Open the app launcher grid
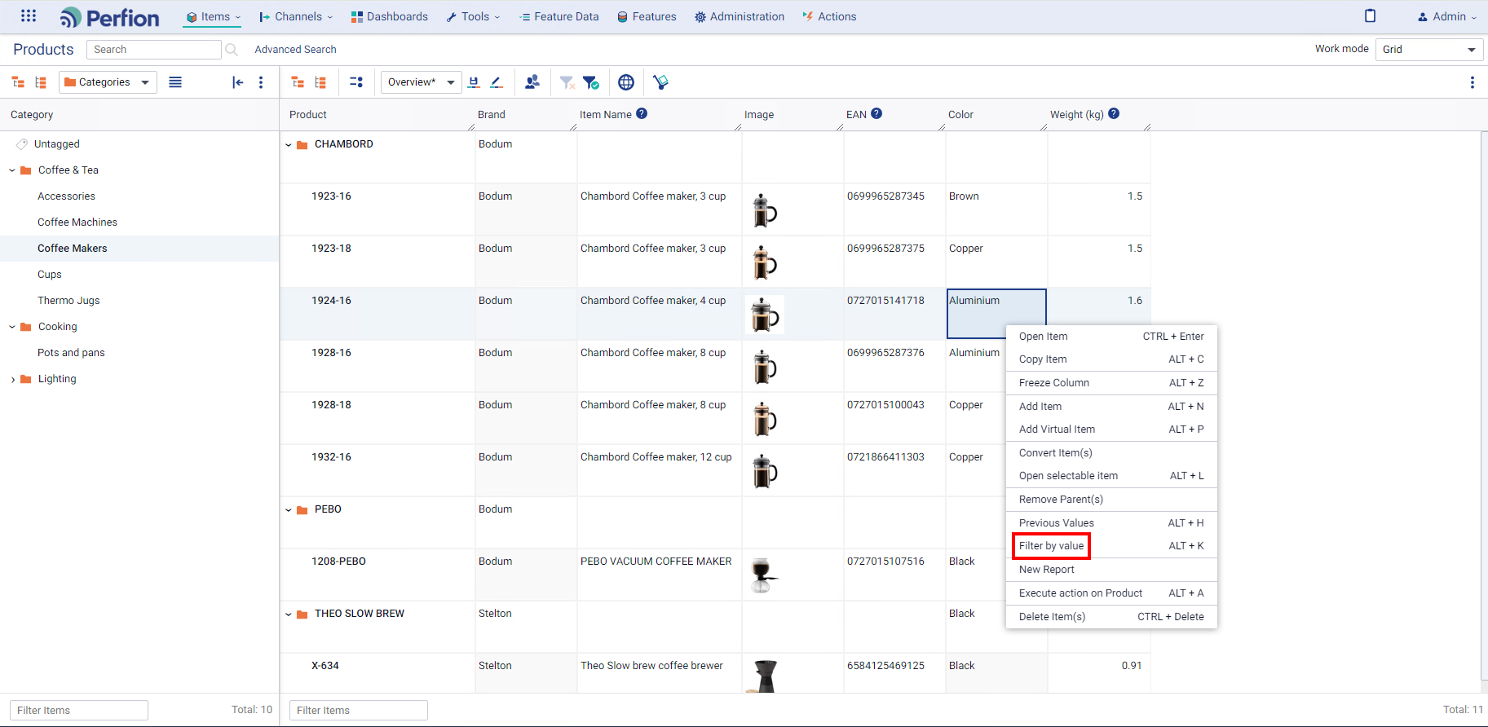The image size is (1488, 727). (x=29, y=16)
